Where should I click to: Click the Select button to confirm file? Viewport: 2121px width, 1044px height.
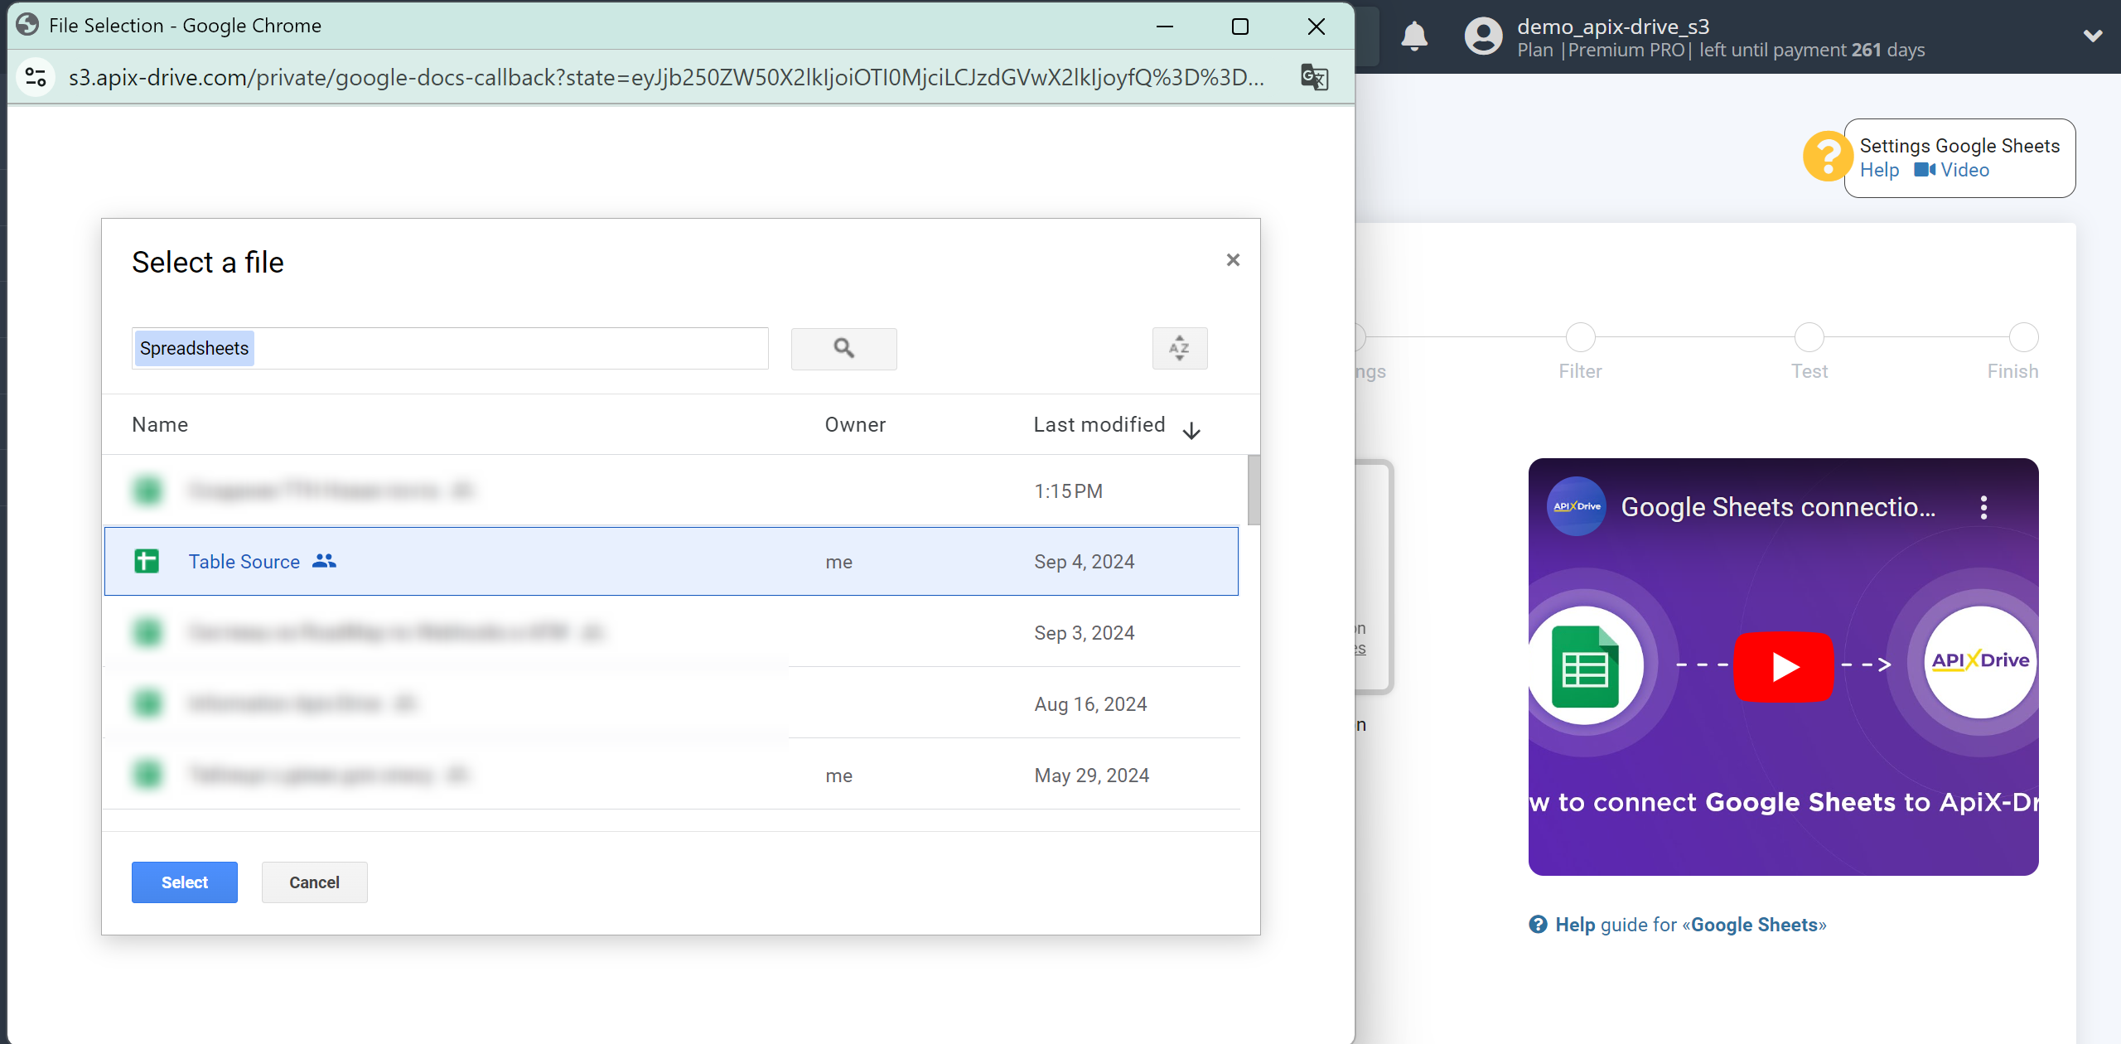(182, 882)
